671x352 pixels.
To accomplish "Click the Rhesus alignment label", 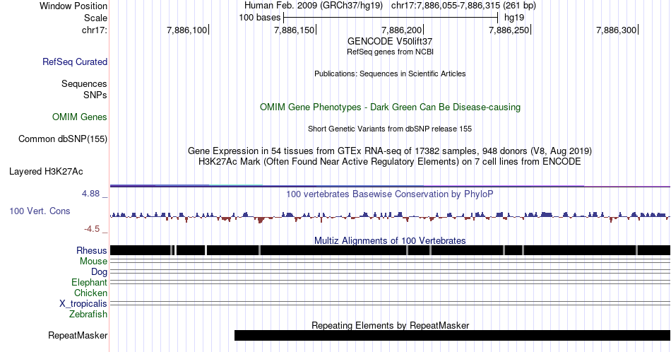I will tap(92, 250).
